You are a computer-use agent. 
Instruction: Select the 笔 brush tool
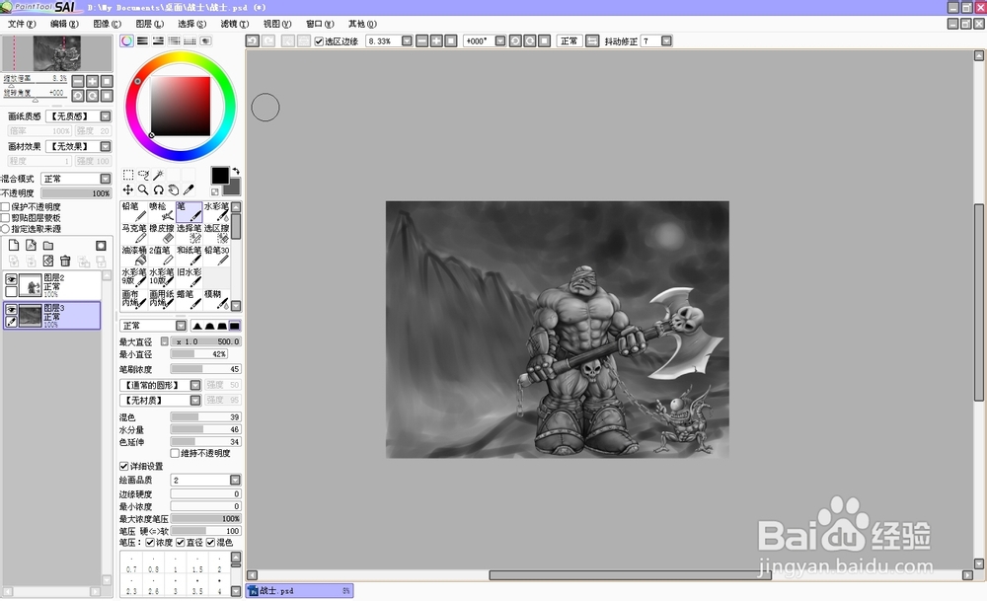click(189, 211)
